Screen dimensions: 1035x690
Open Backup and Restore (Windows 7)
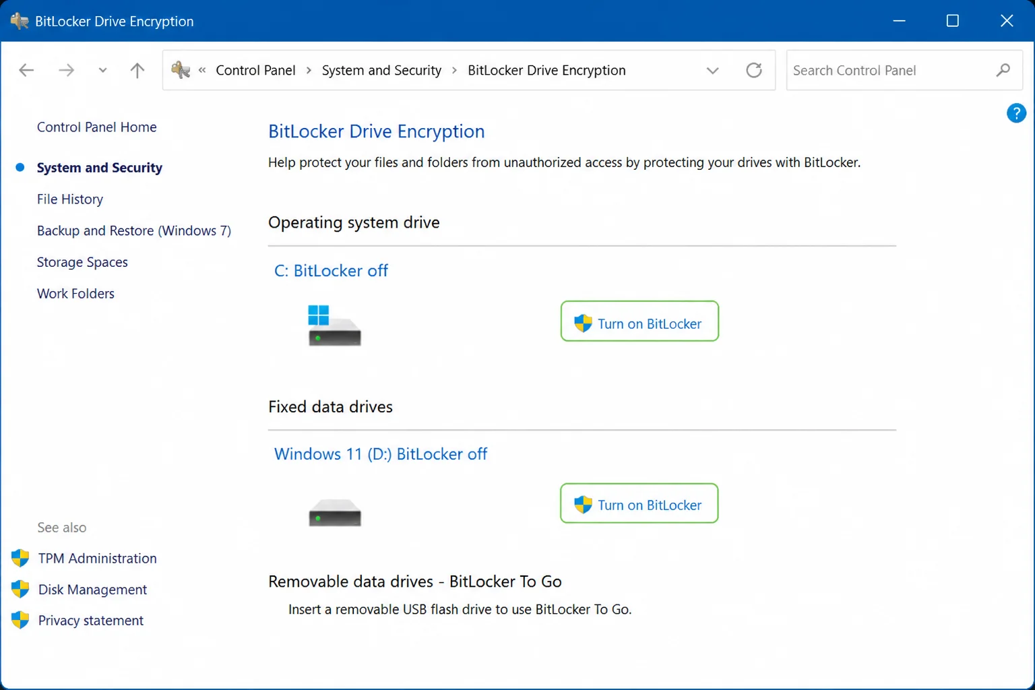134,230
